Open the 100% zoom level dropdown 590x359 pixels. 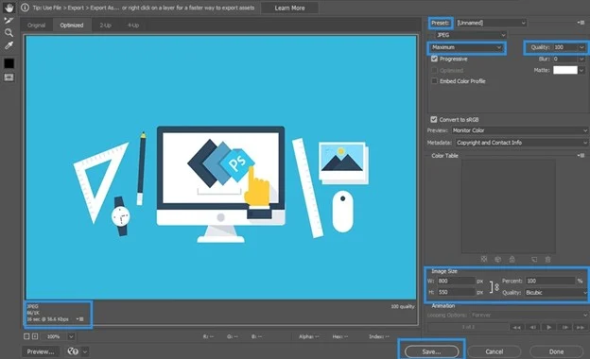(x=71, y=336)
